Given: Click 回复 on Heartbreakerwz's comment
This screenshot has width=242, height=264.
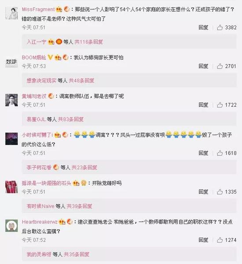Looking at the screenshot, I should tap(203, 240).
